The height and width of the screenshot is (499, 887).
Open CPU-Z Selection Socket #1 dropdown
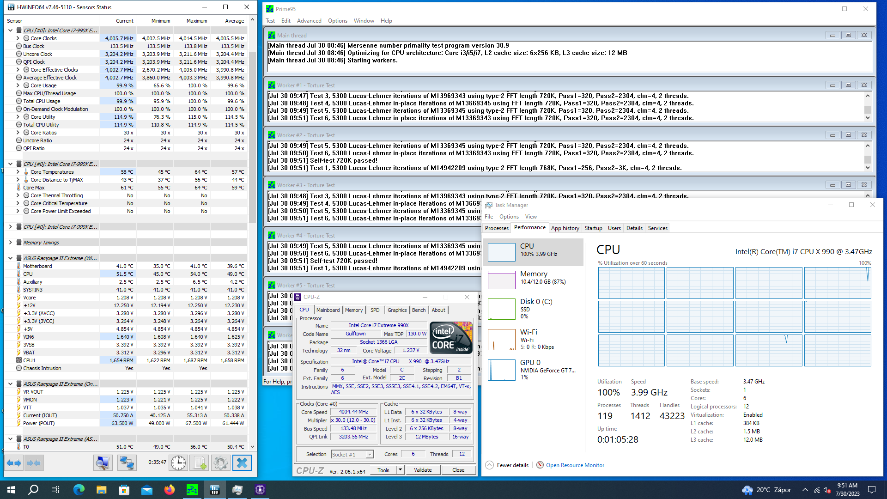[352, 454]
